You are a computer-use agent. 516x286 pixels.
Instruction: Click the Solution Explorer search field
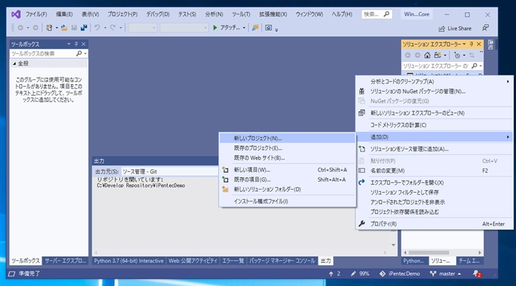pyautogui.click(x=435, y=66)
